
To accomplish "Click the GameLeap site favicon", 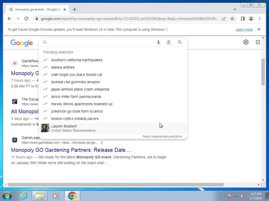I will pyautogui.click(x=15, y=140).
